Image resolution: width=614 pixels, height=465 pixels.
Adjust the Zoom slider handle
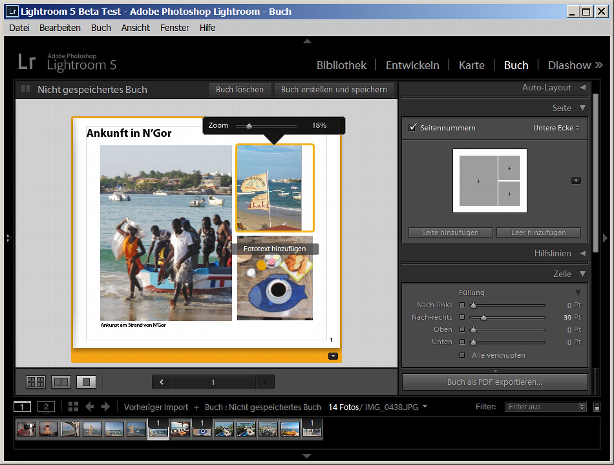249,126
